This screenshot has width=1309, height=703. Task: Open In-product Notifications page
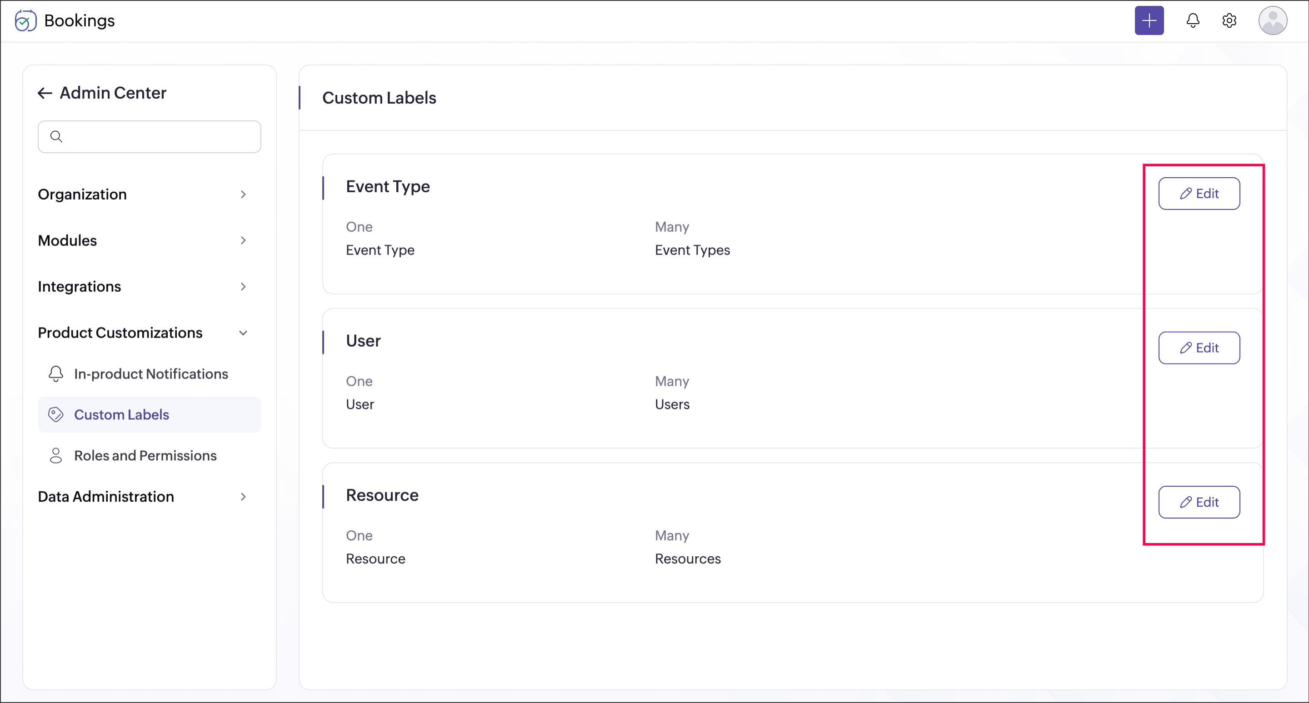(150, 374)
